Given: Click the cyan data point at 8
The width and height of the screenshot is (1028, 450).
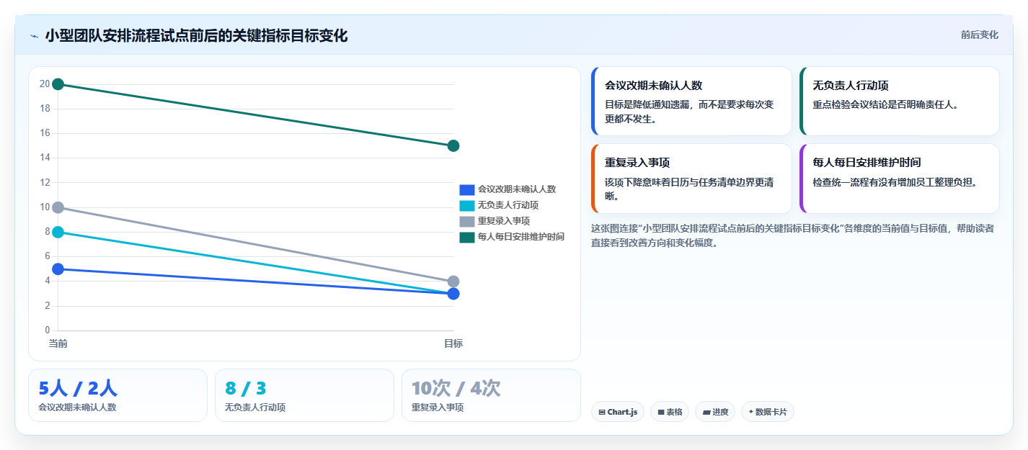Looking at the screenshot, I should click(58, 232).
